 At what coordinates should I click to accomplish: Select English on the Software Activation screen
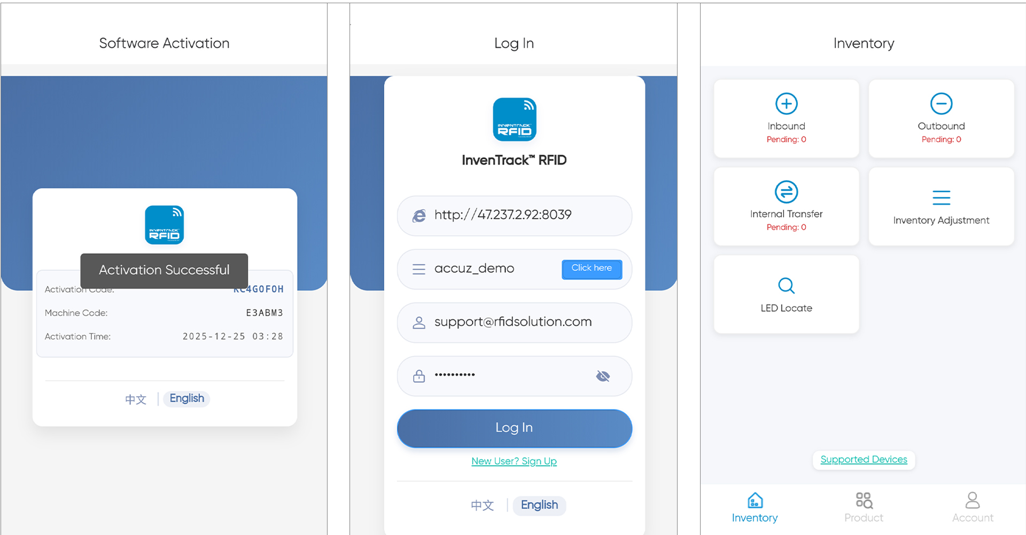click(x=187, y=398)
